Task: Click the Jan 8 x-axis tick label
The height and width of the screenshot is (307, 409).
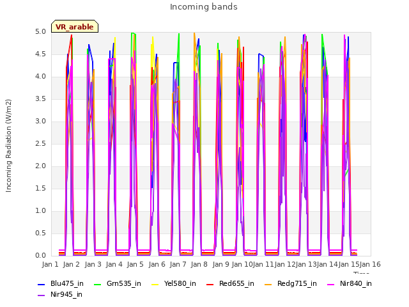Action: [199, 264]
